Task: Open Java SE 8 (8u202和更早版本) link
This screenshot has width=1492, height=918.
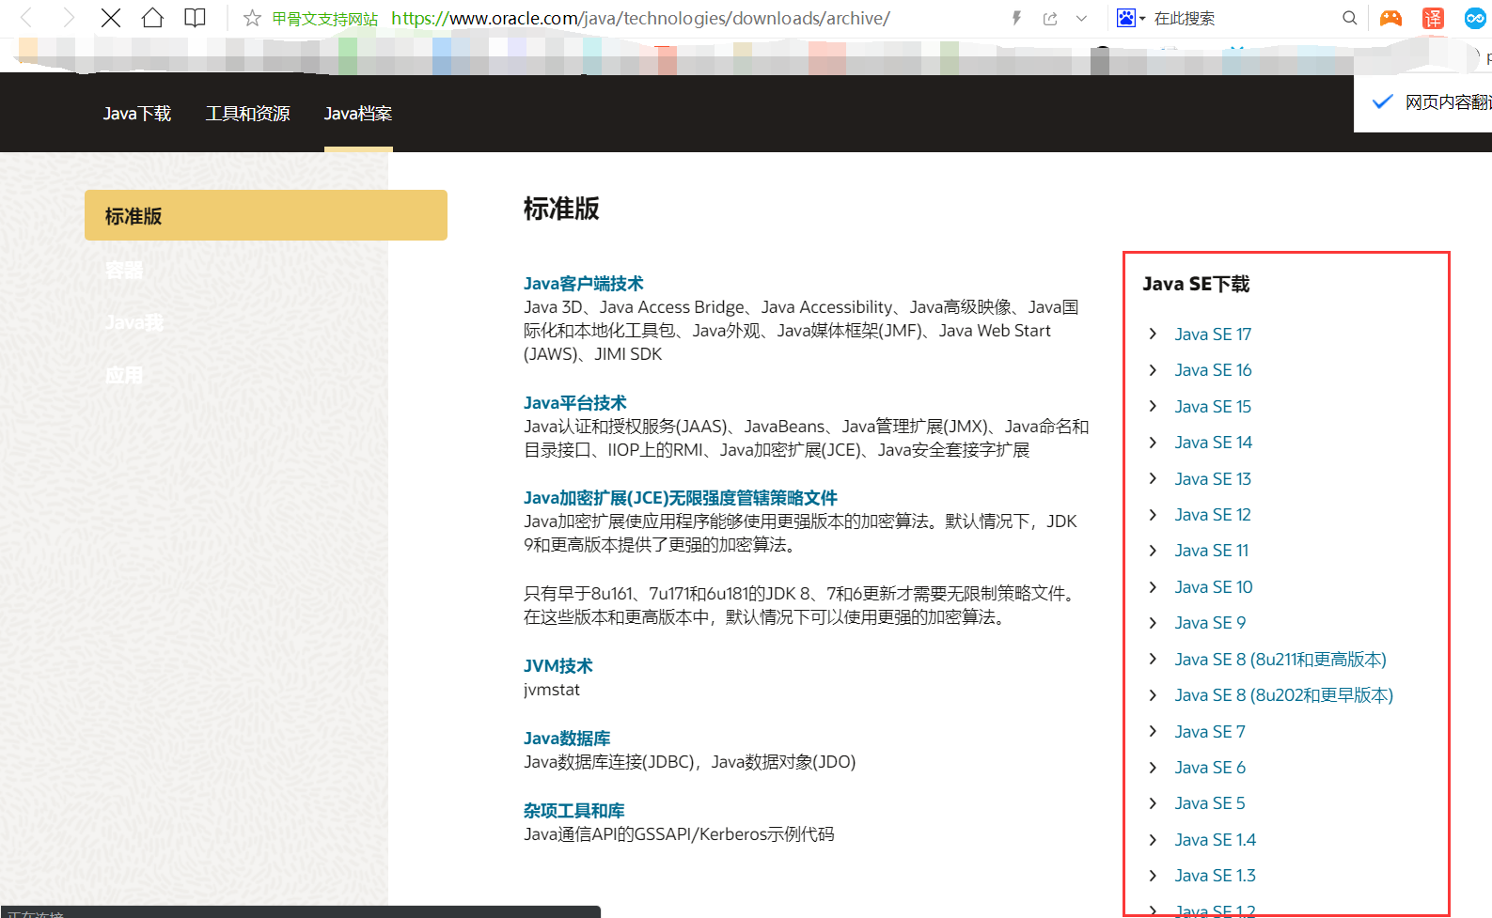Action: 1284,695
